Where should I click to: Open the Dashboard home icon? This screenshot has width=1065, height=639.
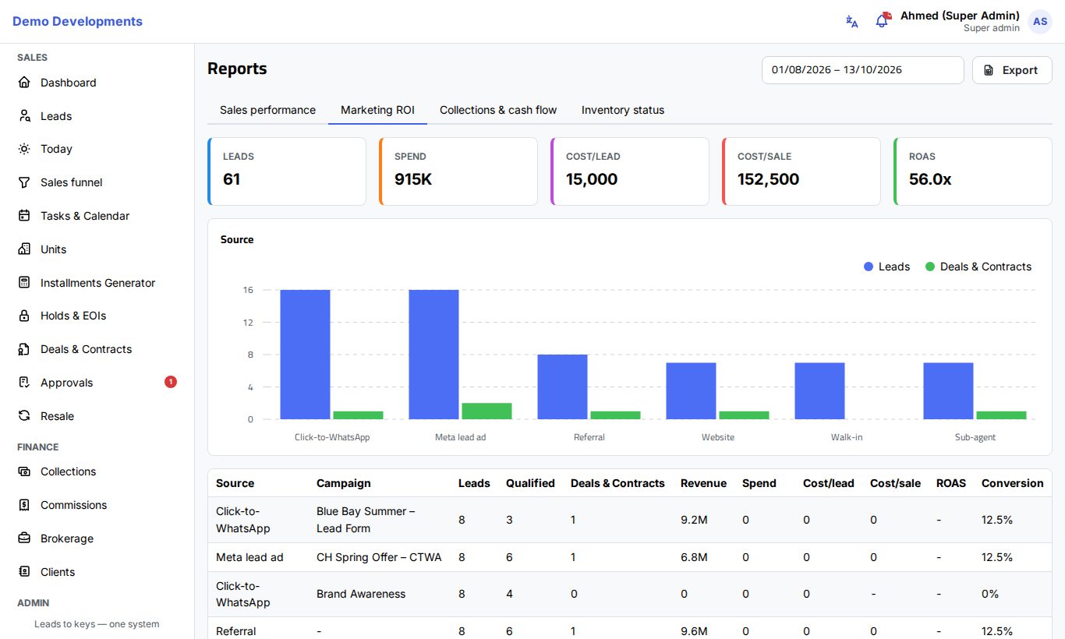(x=24, y=83)
